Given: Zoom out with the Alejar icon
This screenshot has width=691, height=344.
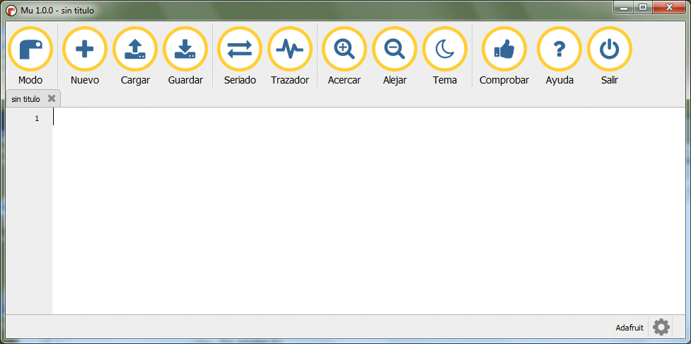Looking at the screenshot, I should [395, 50].
